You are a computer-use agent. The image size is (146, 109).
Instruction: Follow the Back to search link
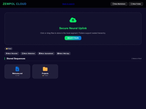[68, 4]
